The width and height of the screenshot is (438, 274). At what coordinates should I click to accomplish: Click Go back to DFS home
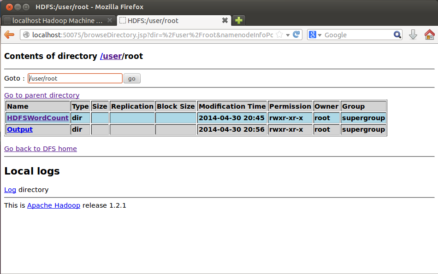(41, 149)
